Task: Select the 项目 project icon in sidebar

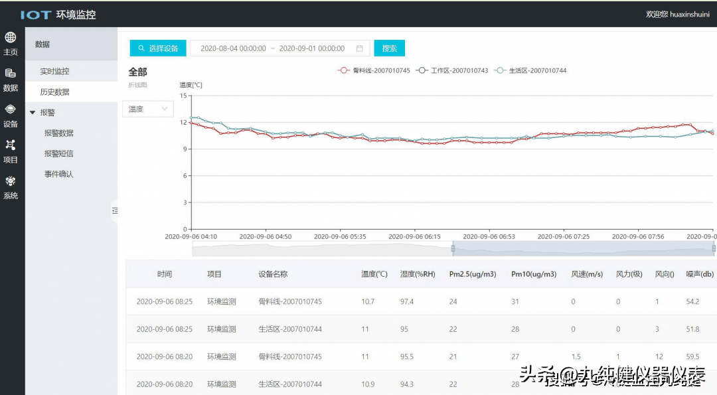Action: 11,145
